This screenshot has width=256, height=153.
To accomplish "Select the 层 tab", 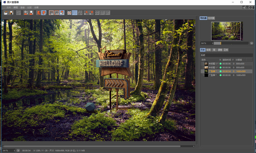I will point(214,50).
